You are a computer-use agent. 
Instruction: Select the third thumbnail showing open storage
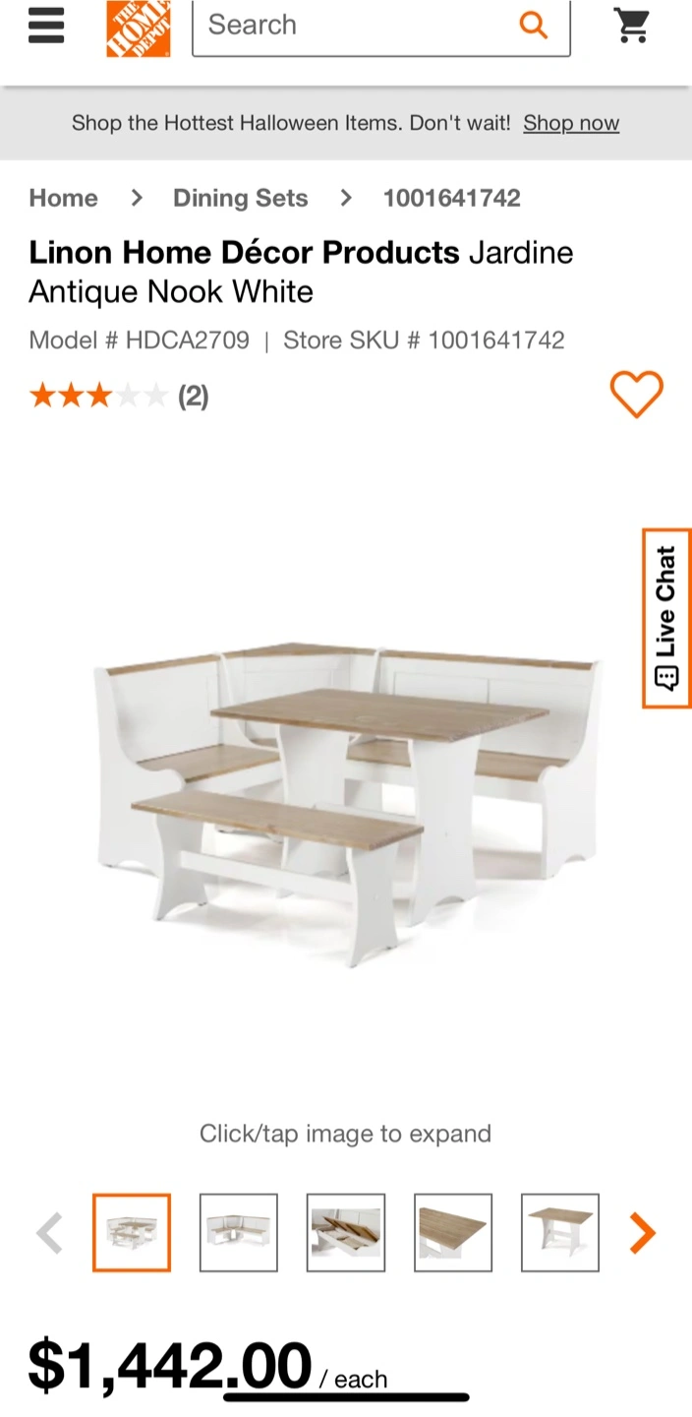click(x=346, y=1232)
